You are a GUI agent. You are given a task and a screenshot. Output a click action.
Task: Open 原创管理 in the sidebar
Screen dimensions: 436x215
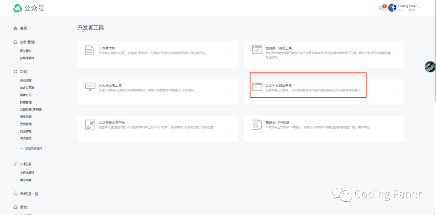[x=25, y=124]
